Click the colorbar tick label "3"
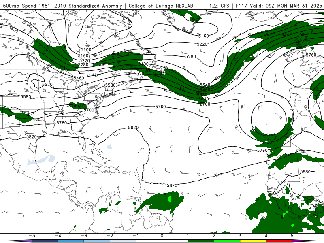The width and height of the screenshot is (324, 243). point(240,236)
